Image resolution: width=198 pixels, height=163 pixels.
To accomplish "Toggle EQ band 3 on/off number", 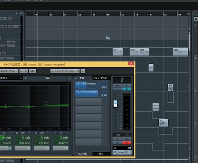I will (x=36, y=133).
